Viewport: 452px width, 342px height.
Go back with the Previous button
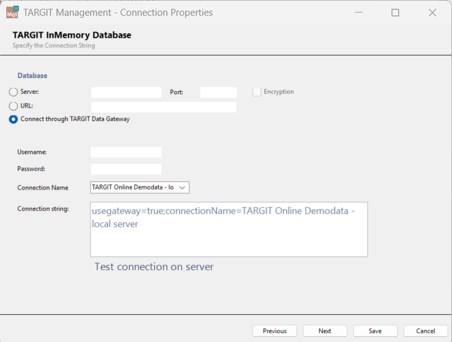pyautogui.click(x=274, y=331)
